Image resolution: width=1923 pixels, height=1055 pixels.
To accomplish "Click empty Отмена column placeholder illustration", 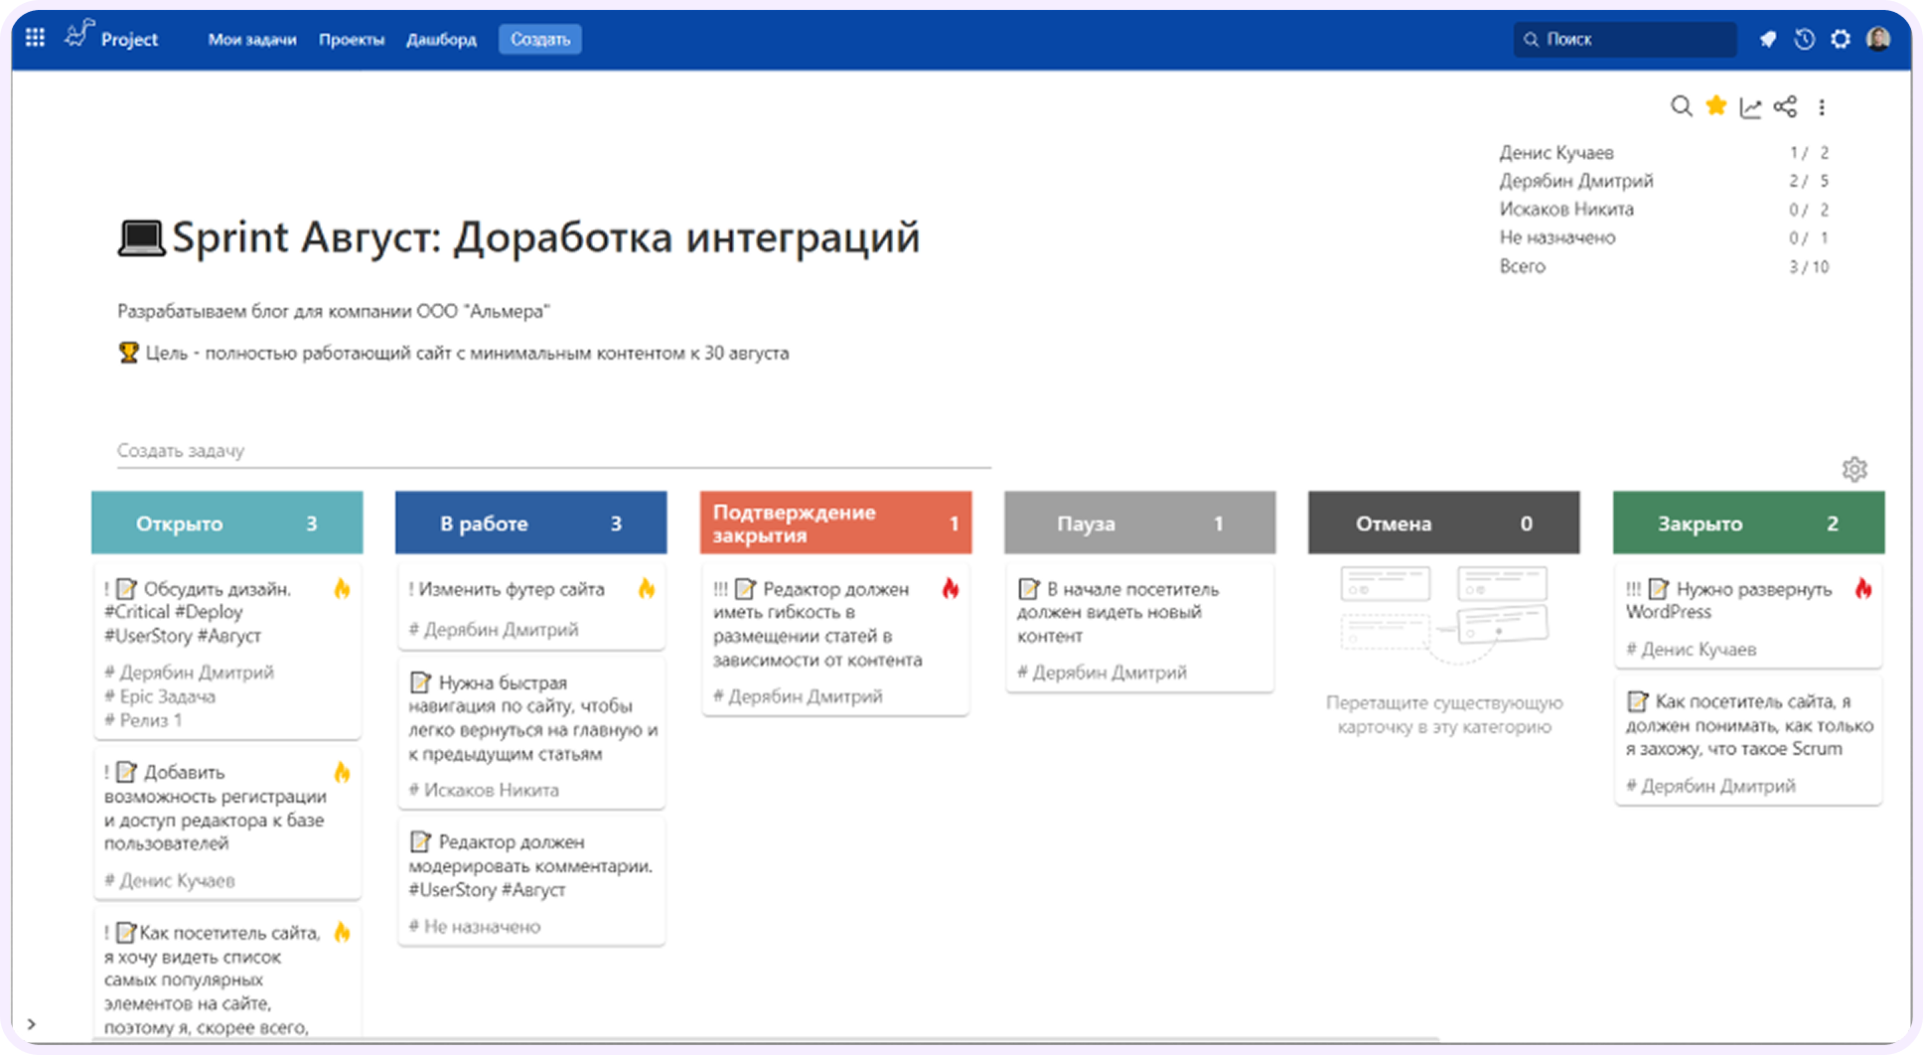I will [x=1444, y=614].
